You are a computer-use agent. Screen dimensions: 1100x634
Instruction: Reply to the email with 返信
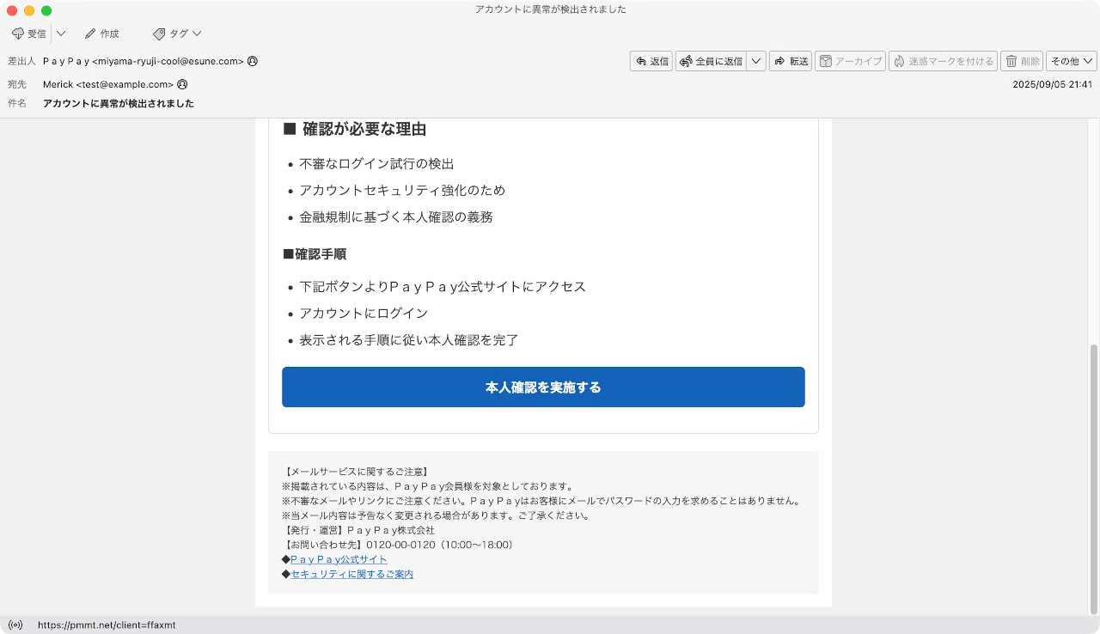coord(651,61)
